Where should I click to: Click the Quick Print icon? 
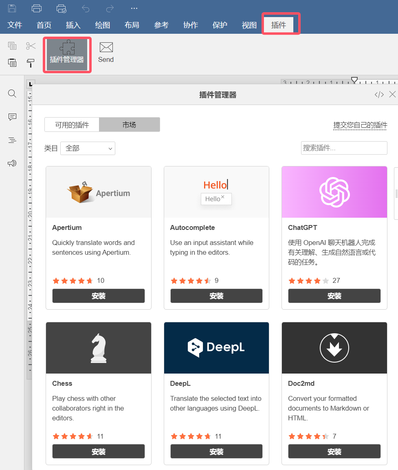tap(62, 9)
